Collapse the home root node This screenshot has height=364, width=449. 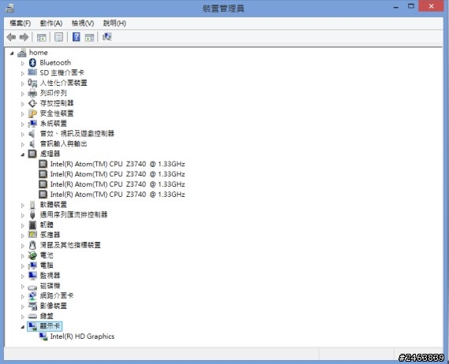[x=12, y=54]
